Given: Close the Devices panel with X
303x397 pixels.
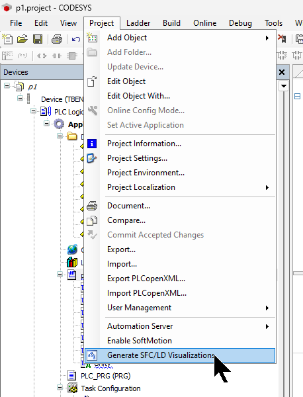Looking at the screenshot, I should (x=282, y=72).
